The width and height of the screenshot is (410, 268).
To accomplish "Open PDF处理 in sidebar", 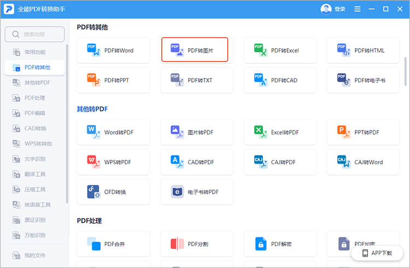I will [34, 98].
